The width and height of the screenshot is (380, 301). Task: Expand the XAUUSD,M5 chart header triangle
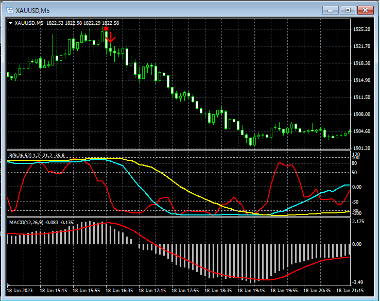click(10, 23)
